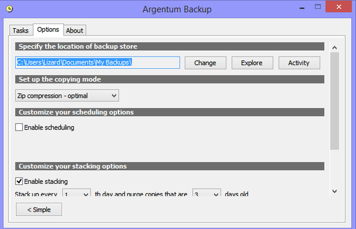Open the Activity button
Screen dimensions: 356x229
(299, 63)
